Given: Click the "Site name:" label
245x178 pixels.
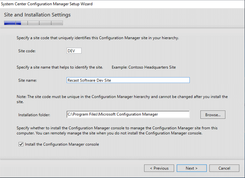Looking at the screenshot, I should click(28, 80).
